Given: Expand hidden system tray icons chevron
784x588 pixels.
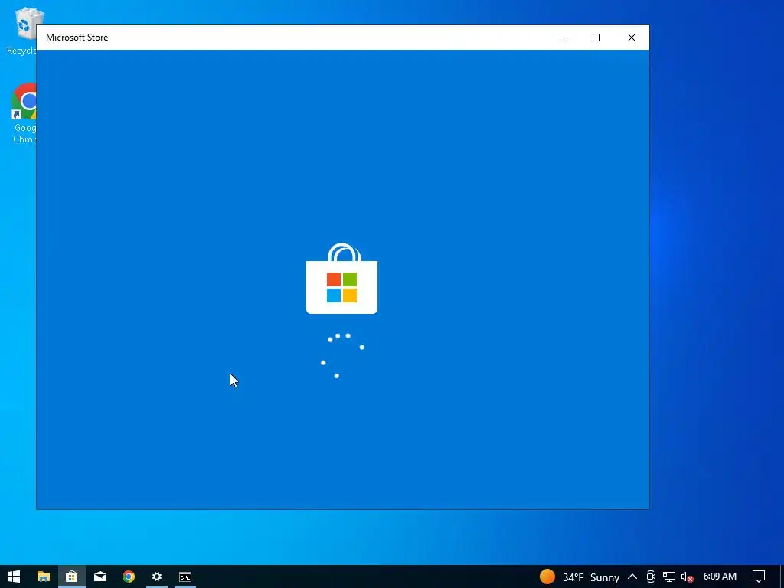Looking at the screenshot, I should 632,577.
